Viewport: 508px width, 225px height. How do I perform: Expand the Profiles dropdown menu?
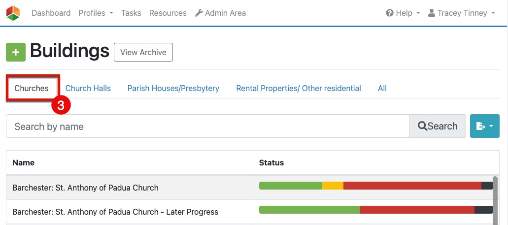click(x=96, y=13)
